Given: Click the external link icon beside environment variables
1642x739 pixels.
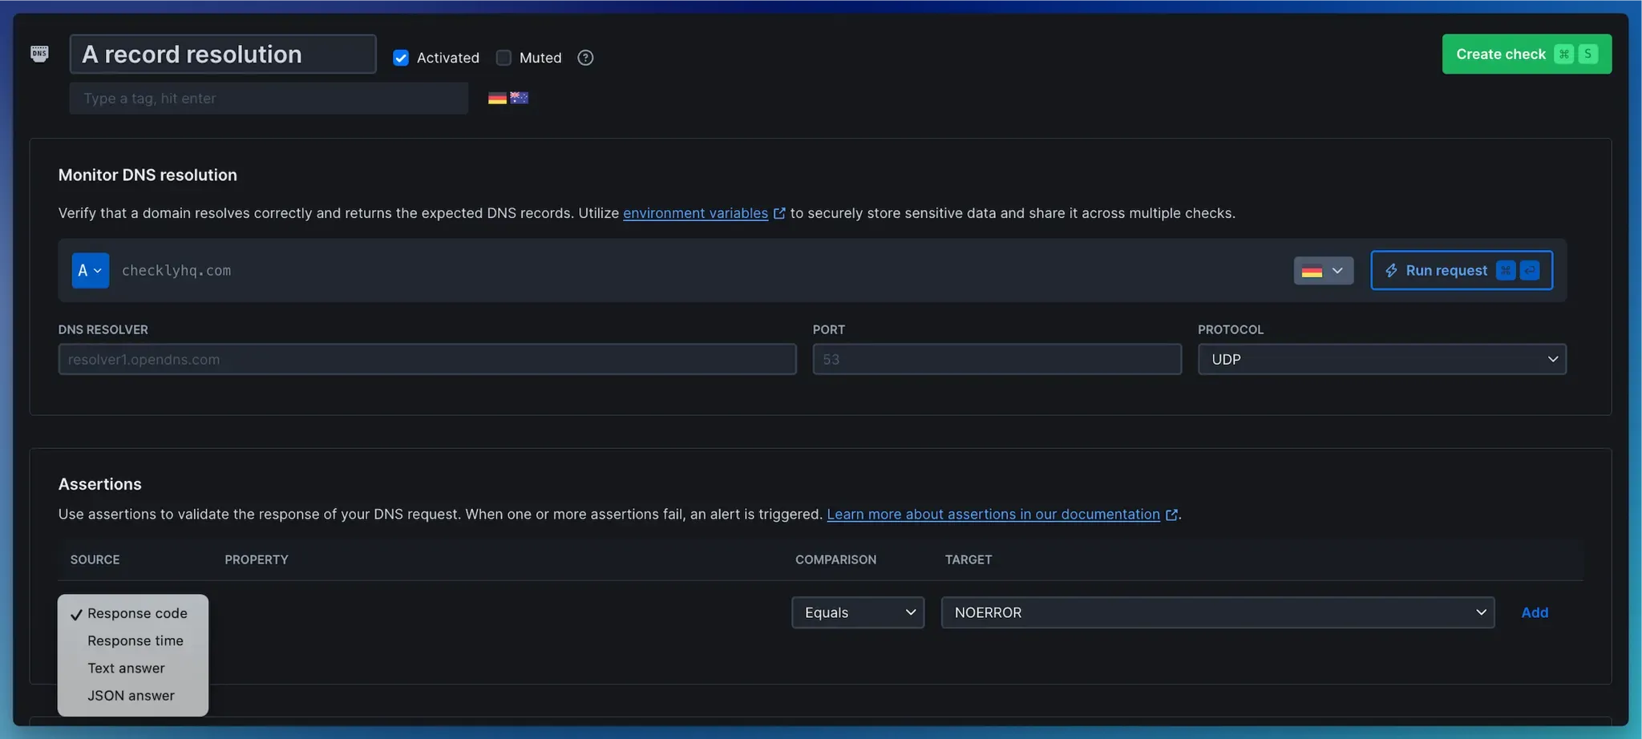Looking at the screenshot, I should (x=779, y=213).
